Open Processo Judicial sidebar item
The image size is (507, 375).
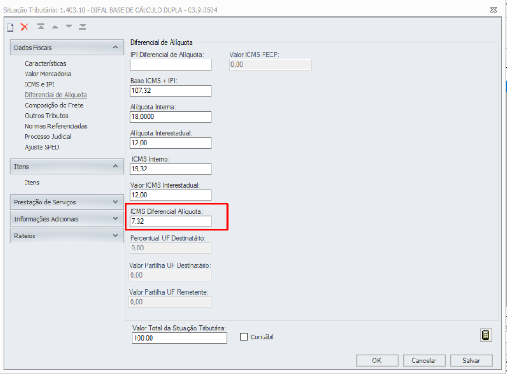click(48, 137)
